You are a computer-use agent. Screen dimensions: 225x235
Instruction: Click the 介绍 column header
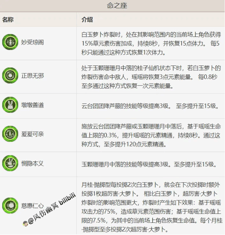(x=87, y=20)
